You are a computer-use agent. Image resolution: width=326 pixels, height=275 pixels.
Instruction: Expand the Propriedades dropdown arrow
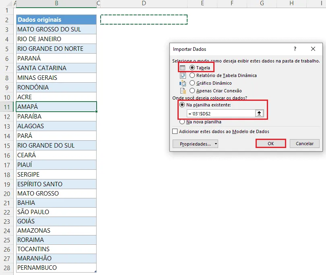point(216,144)
